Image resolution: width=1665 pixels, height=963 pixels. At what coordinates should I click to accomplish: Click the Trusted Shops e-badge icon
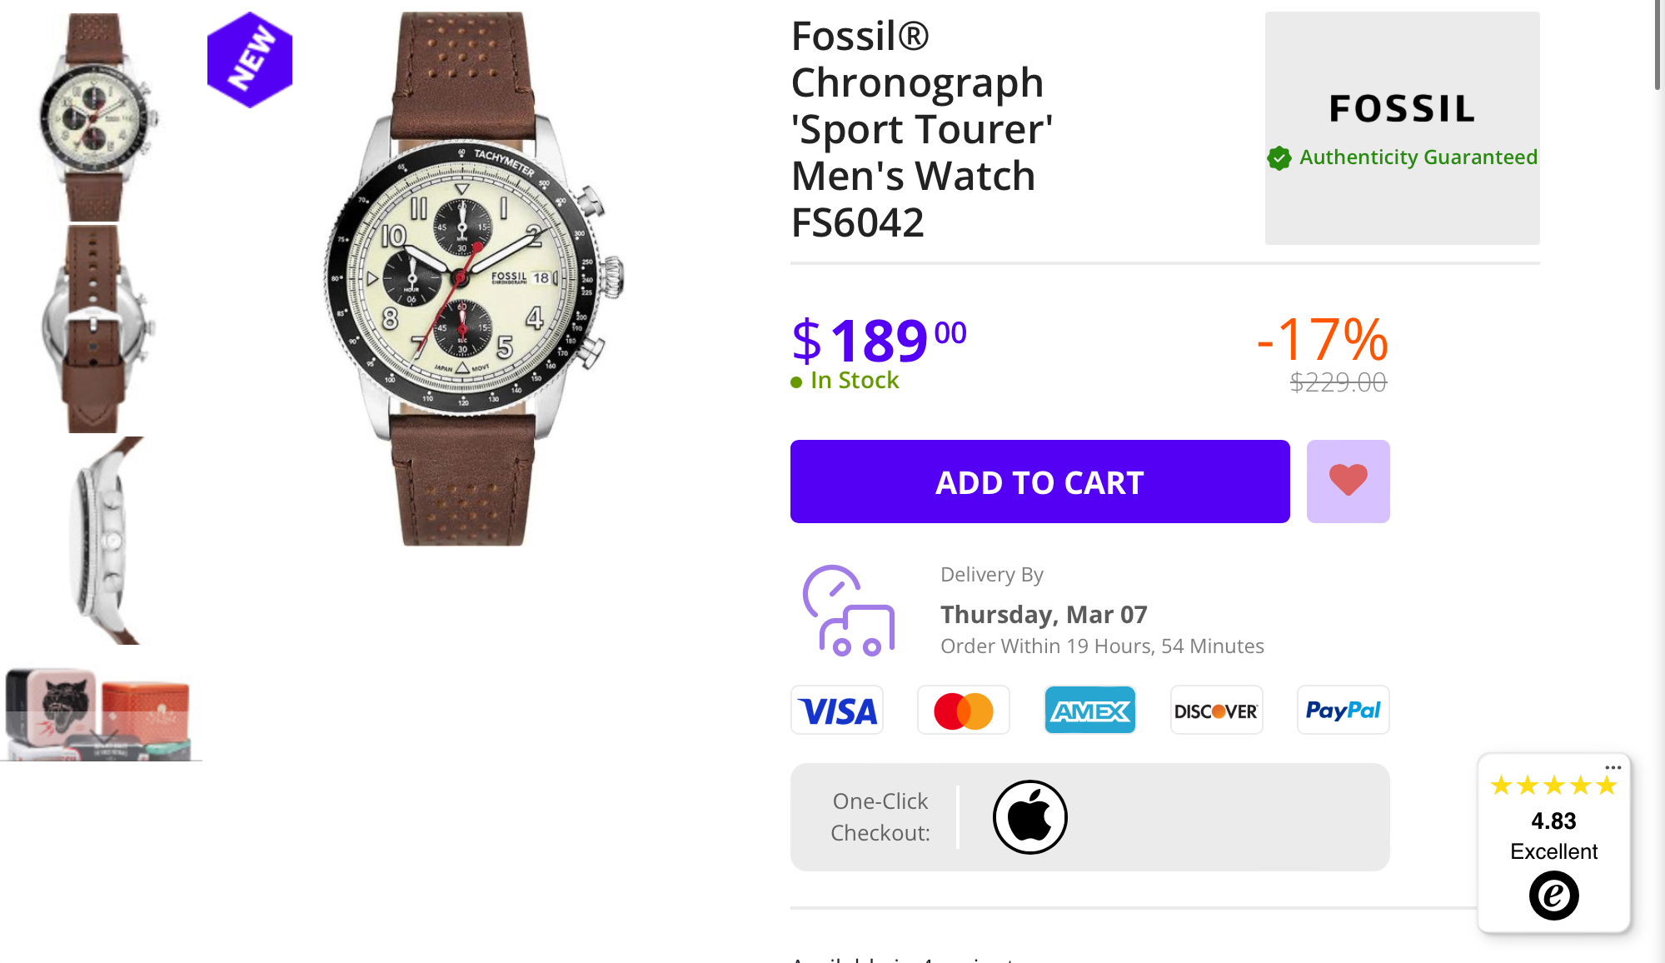tap(1553, 896)
